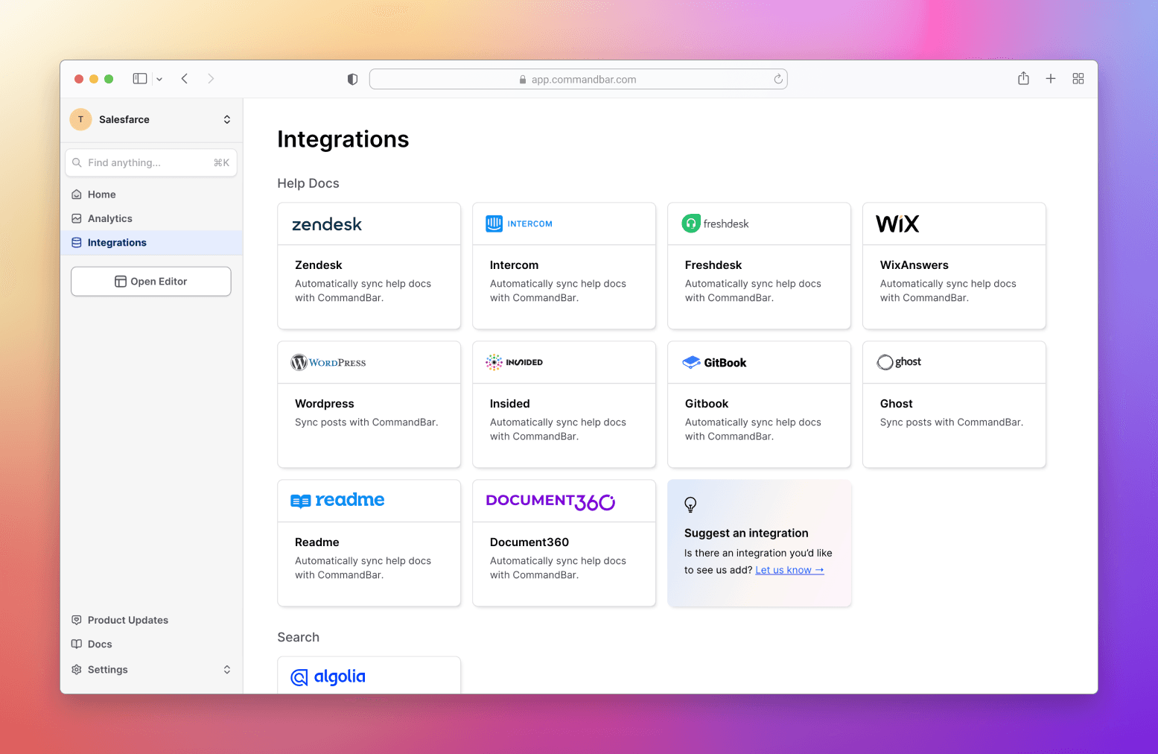Click the Search section heading
The image size is (1158, 754).
point(299,637)
